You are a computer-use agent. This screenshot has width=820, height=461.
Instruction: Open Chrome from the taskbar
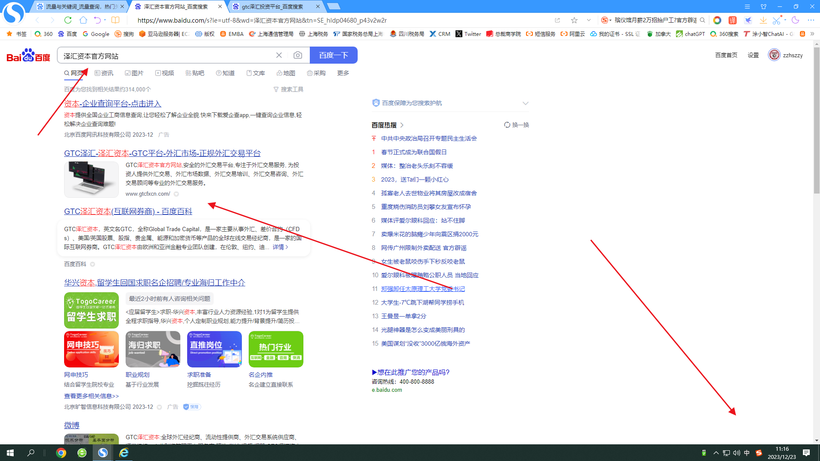click(61, 452)
